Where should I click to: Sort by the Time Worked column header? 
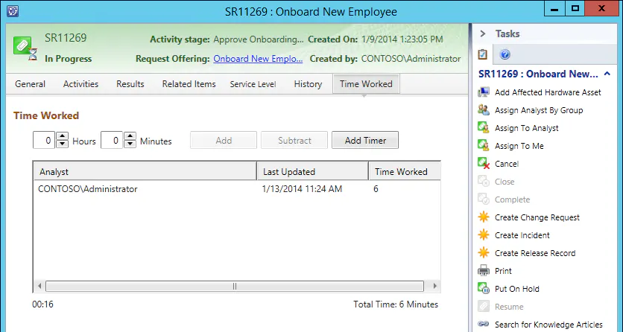point(405,172)
